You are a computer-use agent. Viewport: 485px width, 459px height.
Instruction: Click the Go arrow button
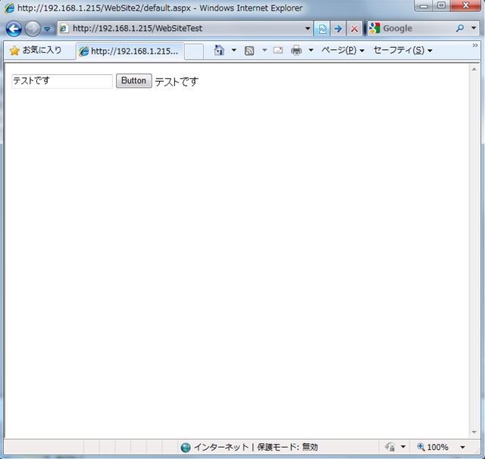(x=338, y=29)
